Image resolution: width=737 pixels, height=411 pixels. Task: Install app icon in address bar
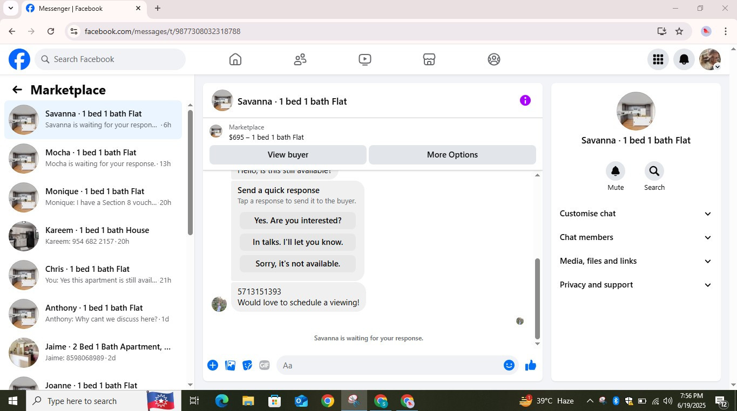point(662,31)
